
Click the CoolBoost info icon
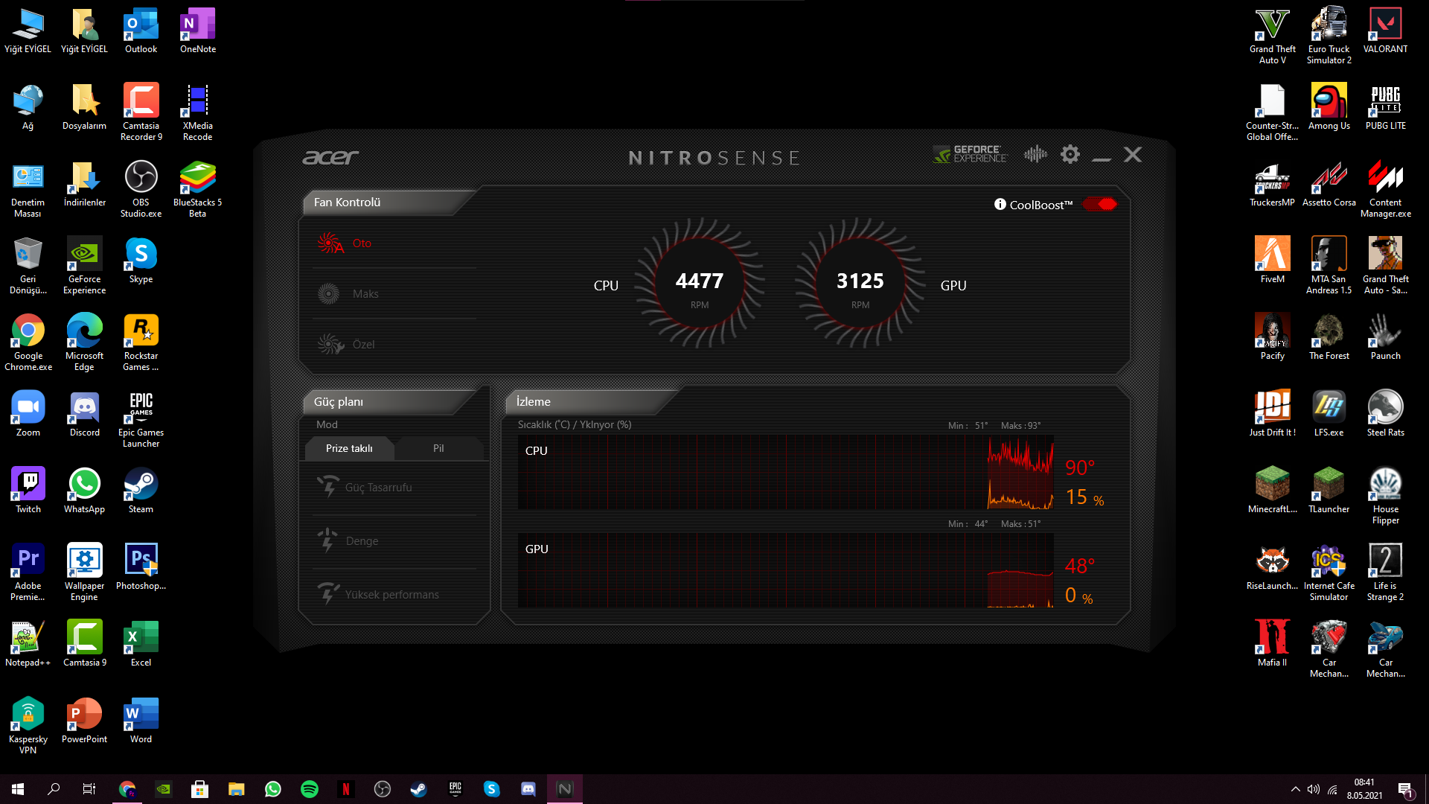(x=1000, y=204)
